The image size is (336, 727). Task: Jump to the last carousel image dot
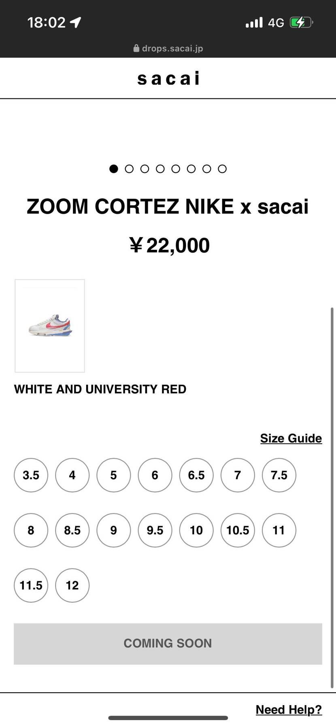(222, 169)
